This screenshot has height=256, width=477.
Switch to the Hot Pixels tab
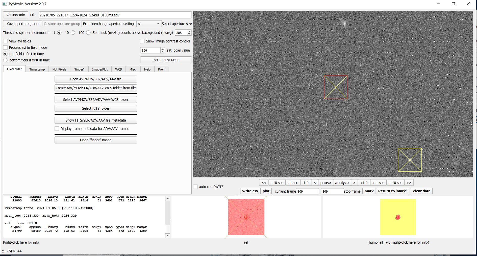pos(59,69)
